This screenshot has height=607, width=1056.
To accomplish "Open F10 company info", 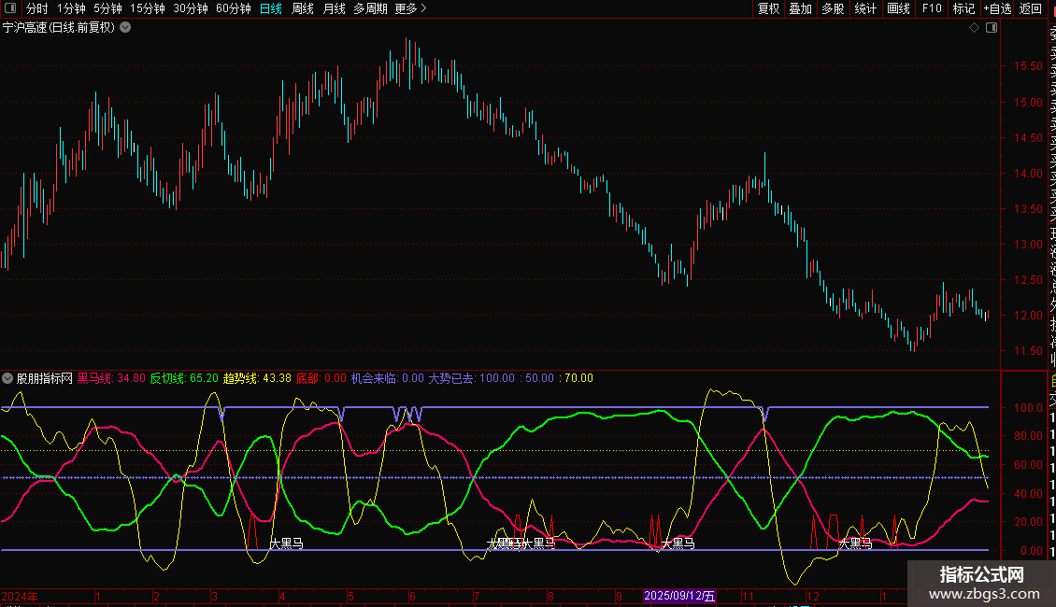I will point(932,9).
